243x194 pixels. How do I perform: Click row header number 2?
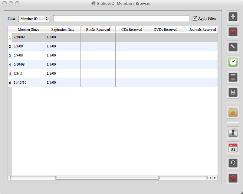[x=10, y=46]
